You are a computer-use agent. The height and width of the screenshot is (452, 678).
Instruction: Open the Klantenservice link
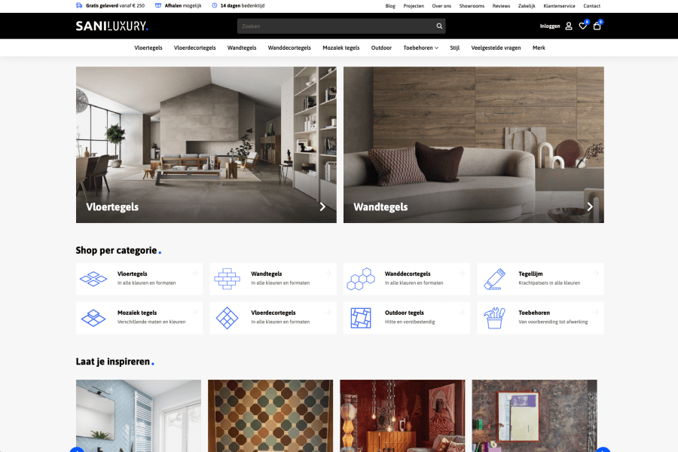tap(559, 6)
